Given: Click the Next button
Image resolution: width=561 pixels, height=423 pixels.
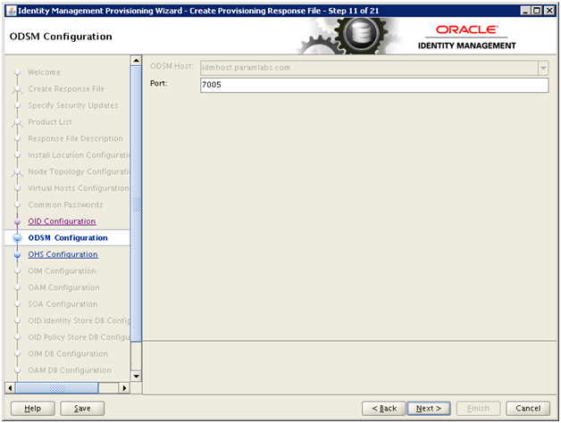Looking at the screenshot, I should click(429, 408).
